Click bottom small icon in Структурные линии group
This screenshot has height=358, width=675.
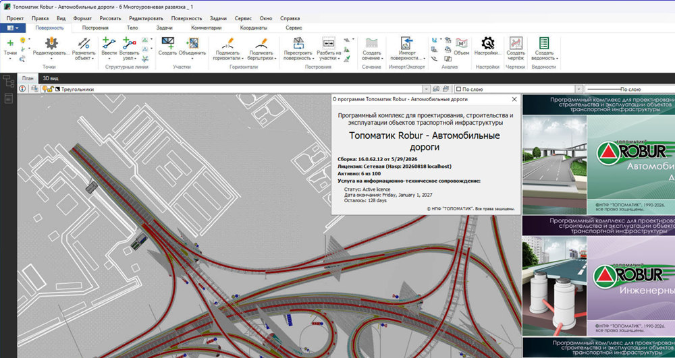point(145,59)
